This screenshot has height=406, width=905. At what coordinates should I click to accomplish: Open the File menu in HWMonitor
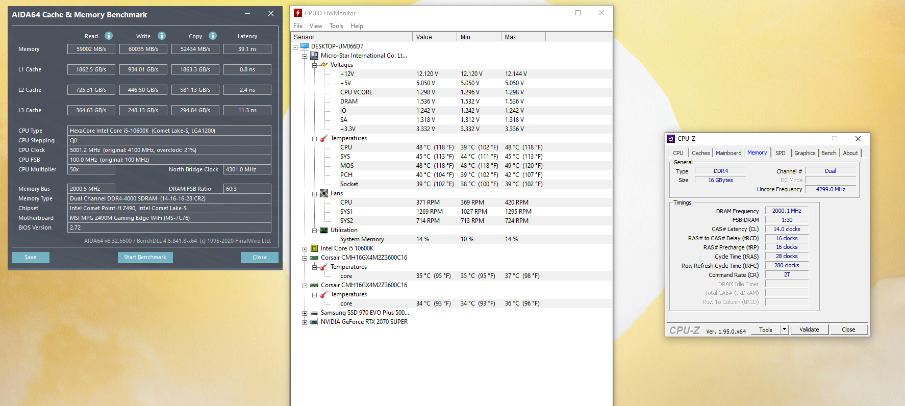coord(298,26)
